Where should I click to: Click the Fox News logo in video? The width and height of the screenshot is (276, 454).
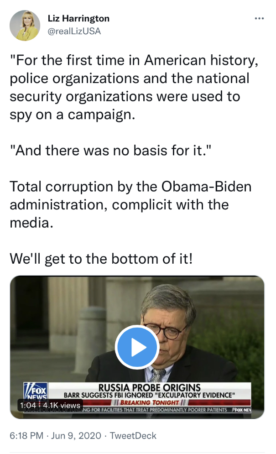(35, 392)
